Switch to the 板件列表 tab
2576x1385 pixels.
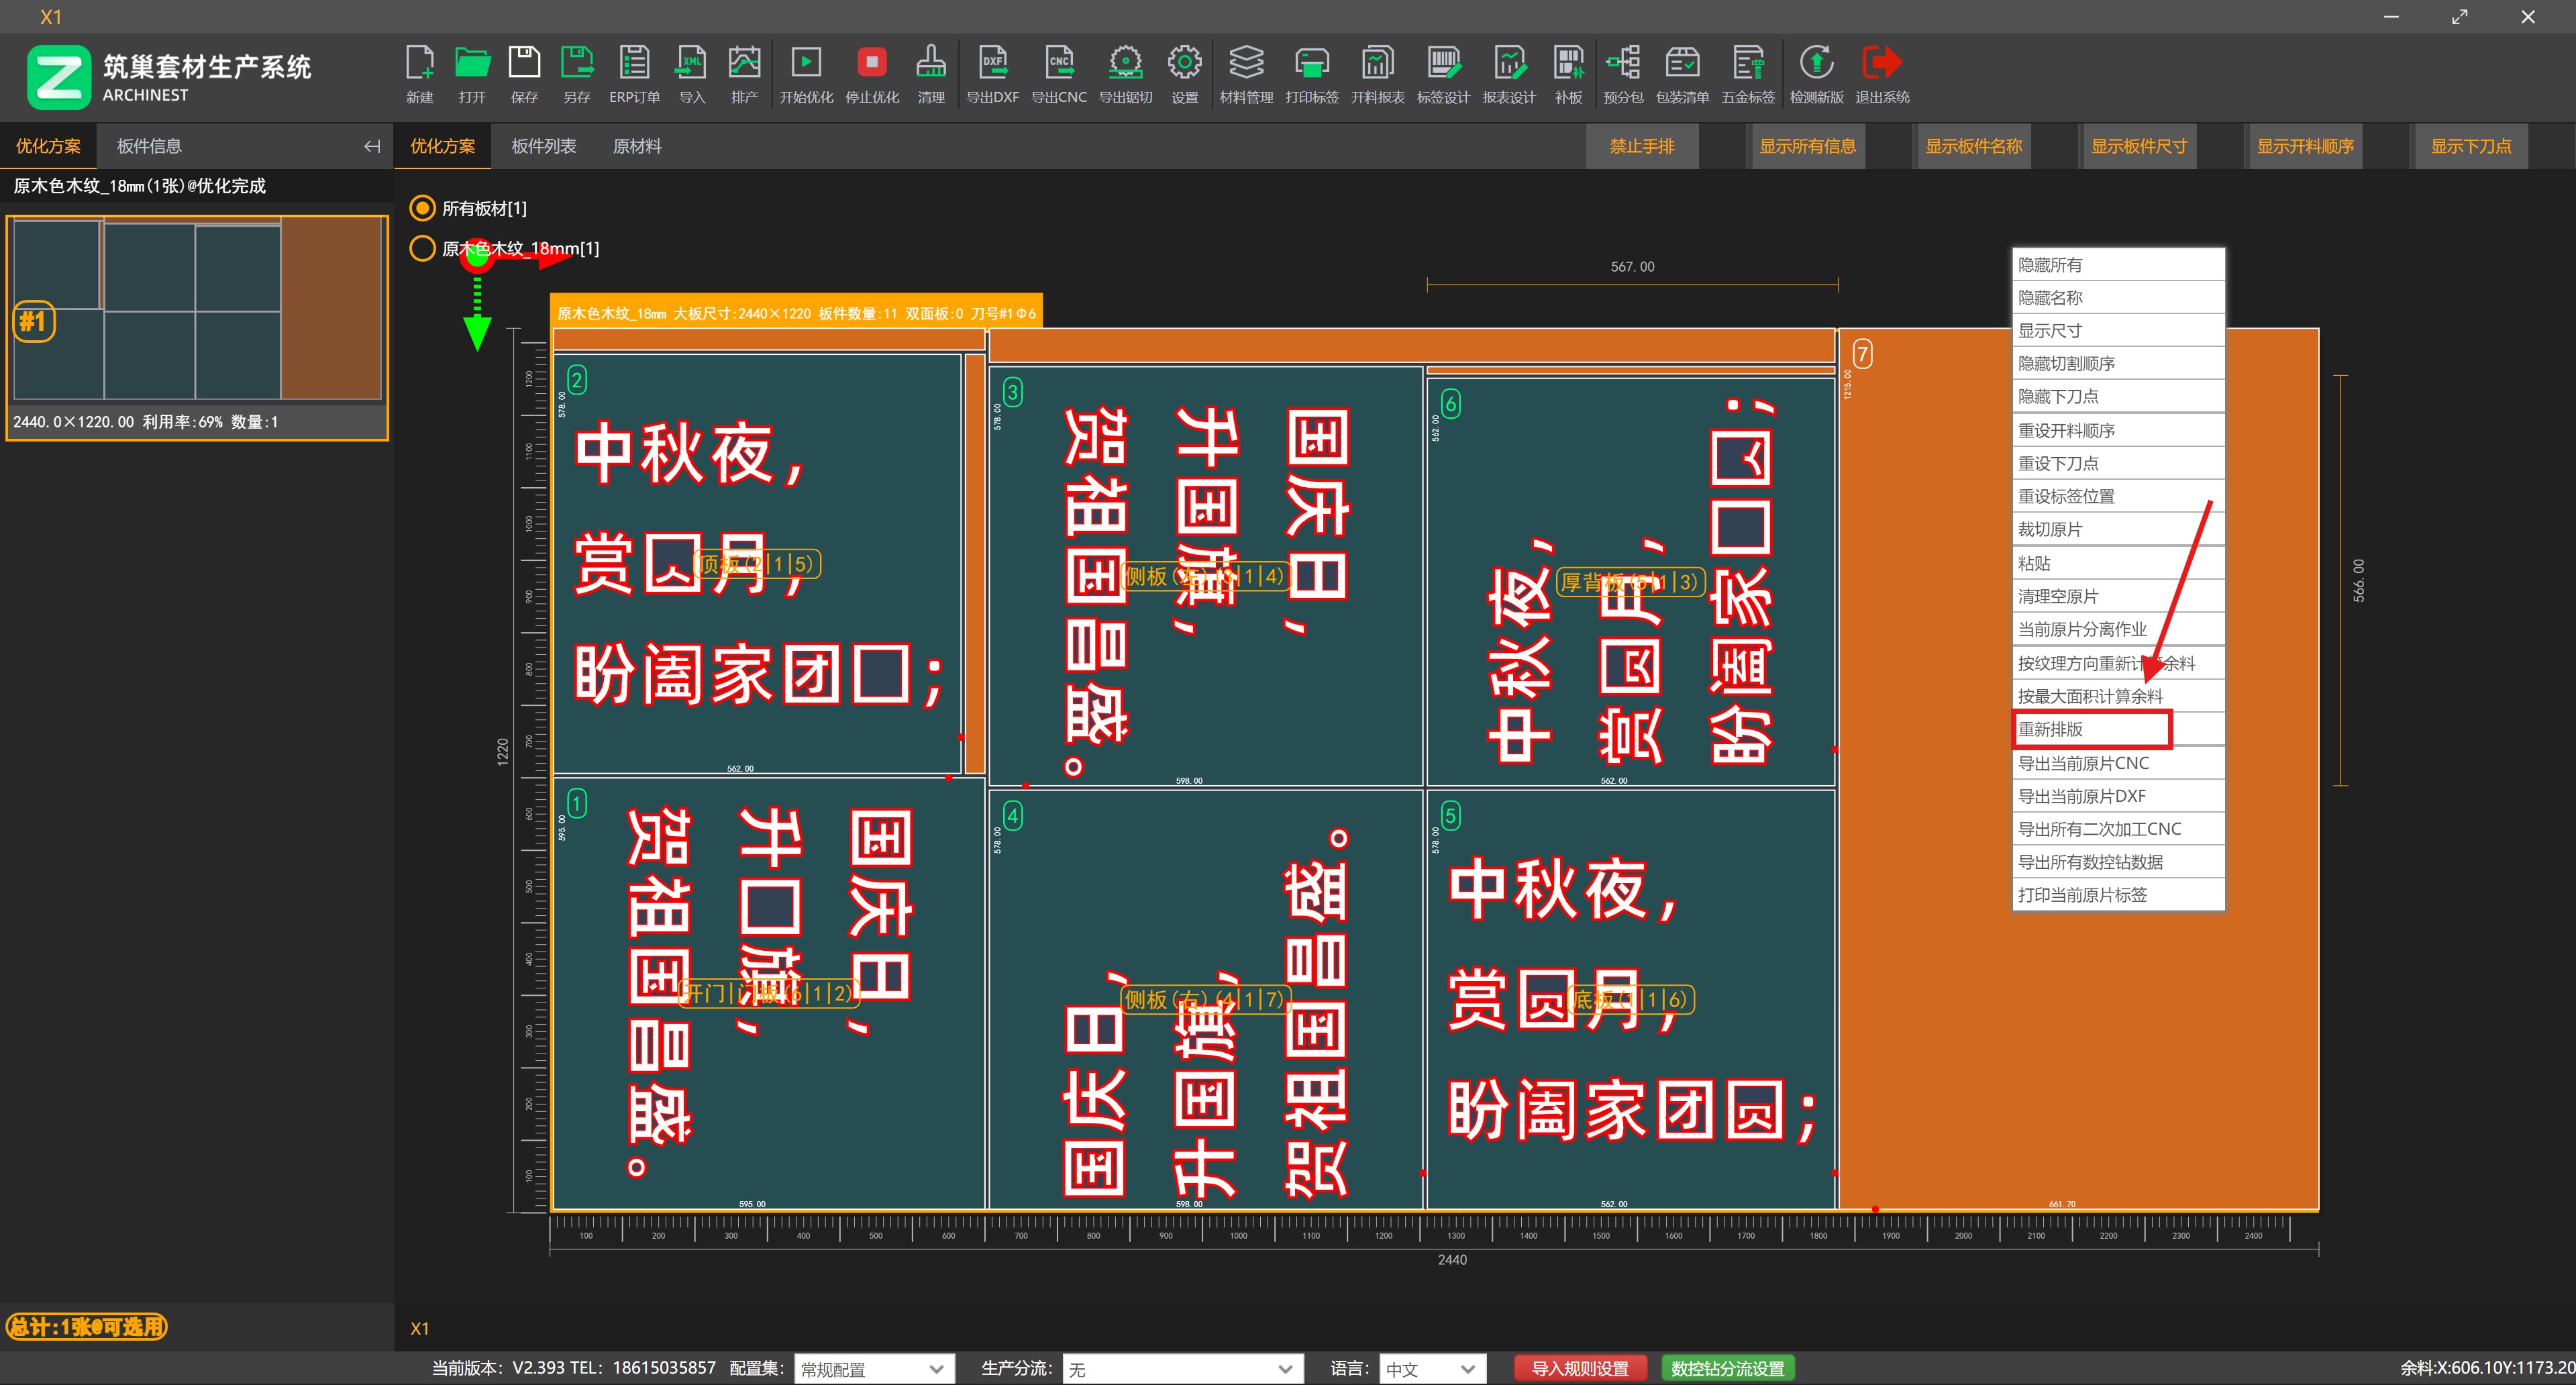click(x=543, y=145)
